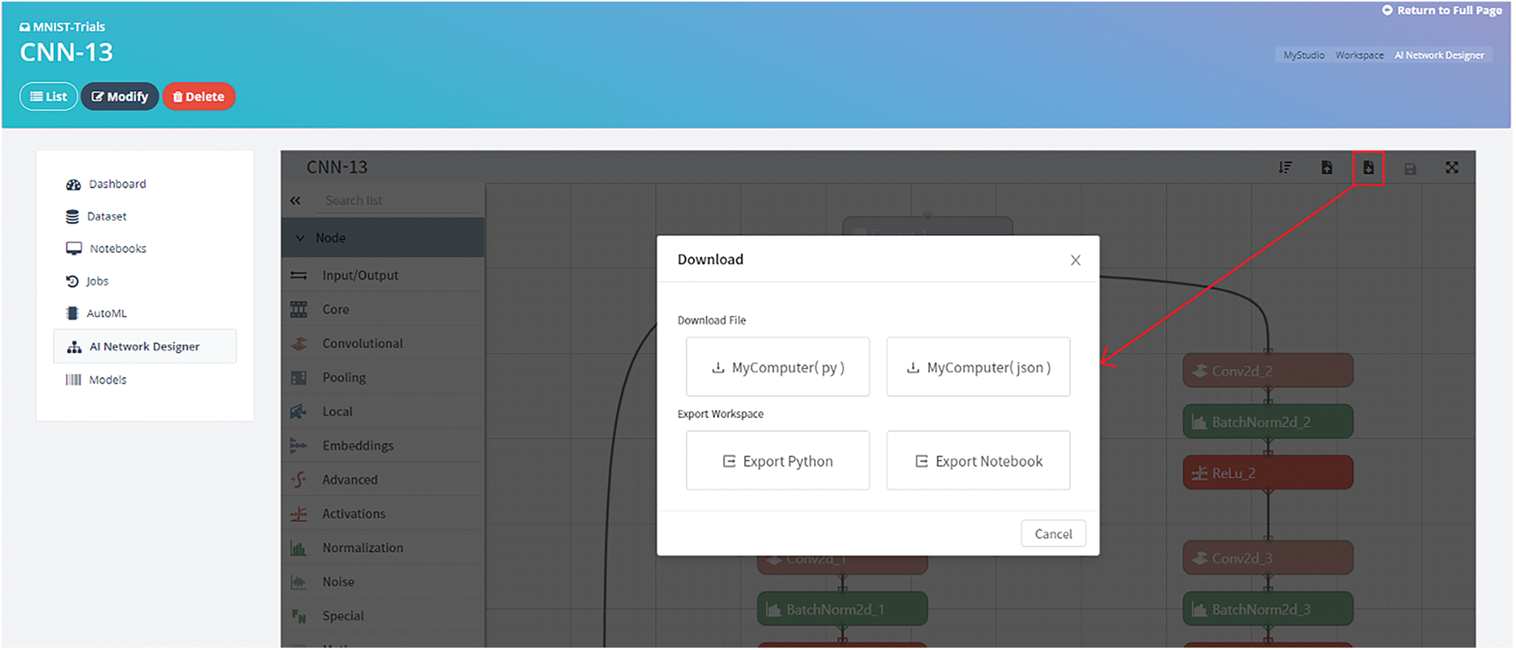The height and width of the screenshot is (650, 1516).
Task: Click Return to Full Page link
Action: pyautogui.click(x=1442, y=11)
